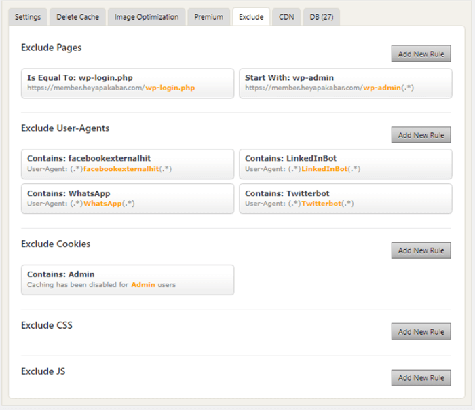Click the orange wp-login.php URL text
The height and width of the screenshot is (410, 475).
point(170,88)
